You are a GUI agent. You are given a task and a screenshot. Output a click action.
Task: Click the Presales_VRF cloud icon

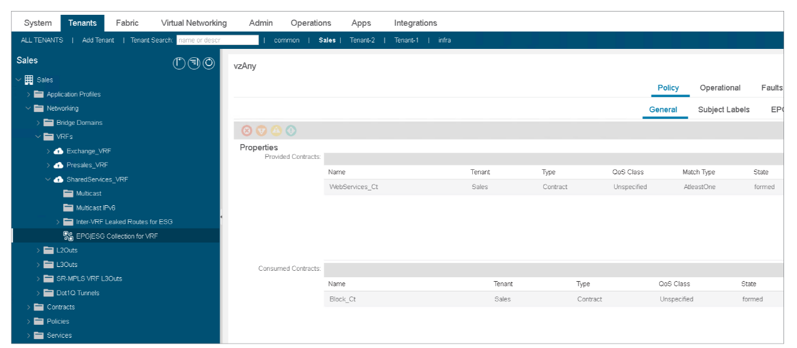click(x=59, y=165)
